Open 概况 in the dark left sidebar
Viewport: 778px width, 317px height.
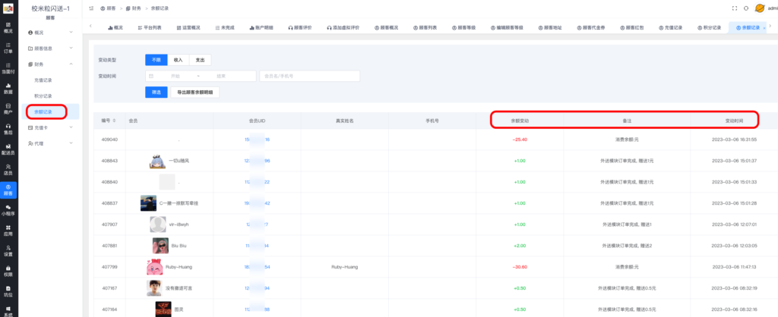(8, 27)
